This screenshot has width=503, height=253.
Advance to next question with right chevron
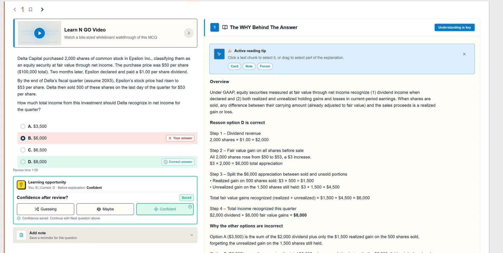click(x=42, y=9)
